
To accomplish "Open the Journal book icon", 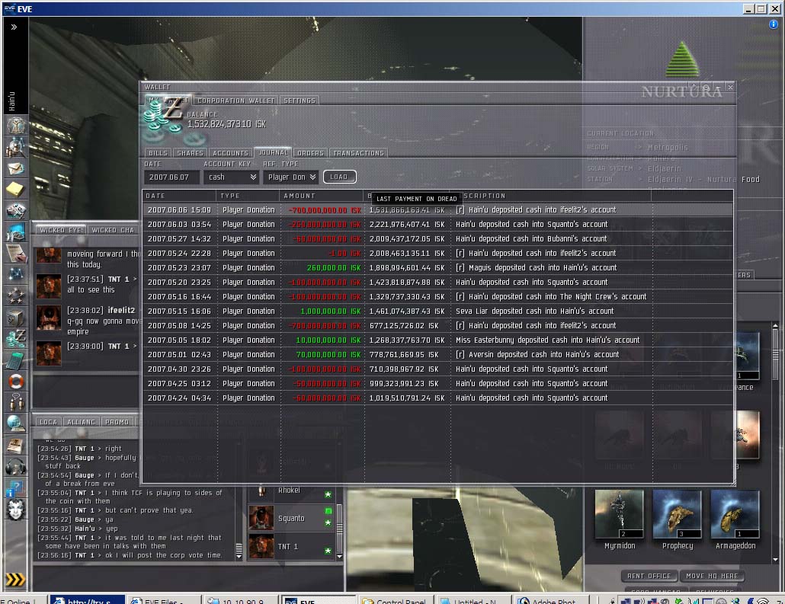I will coord(16,445).
